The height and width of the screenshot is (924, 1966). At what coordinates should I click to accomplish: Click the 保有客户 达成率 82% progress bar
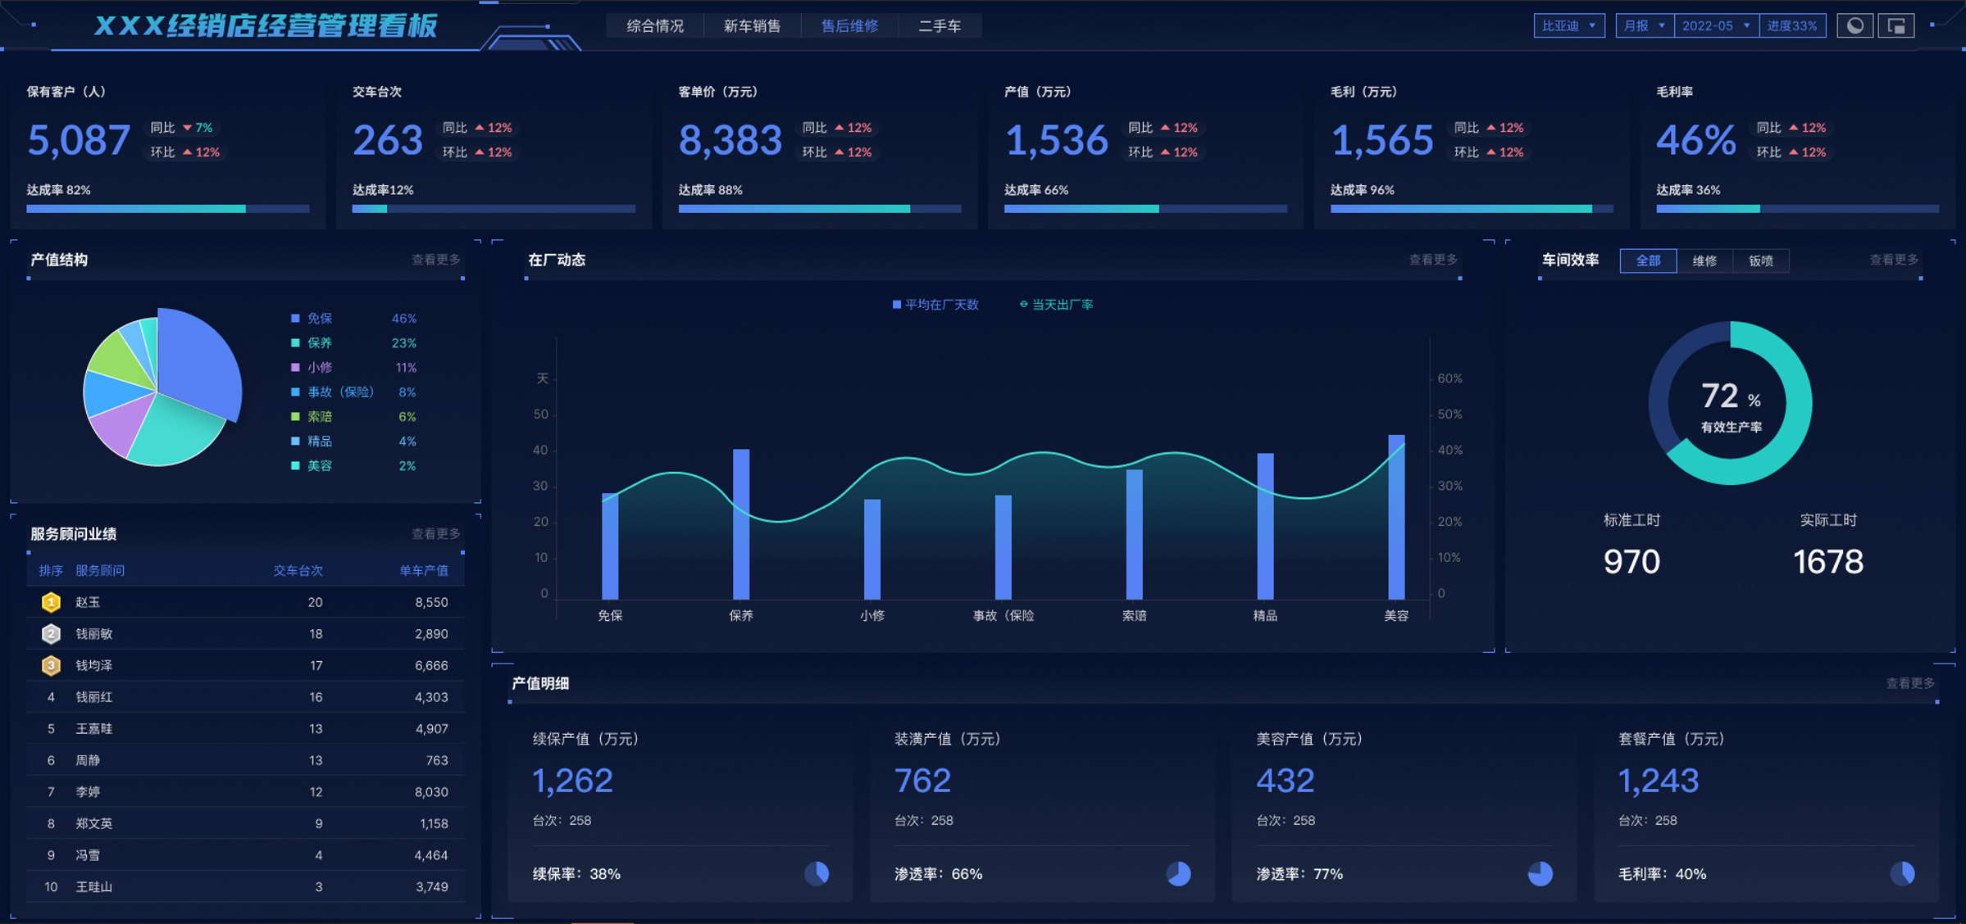[x=167, y=209]
